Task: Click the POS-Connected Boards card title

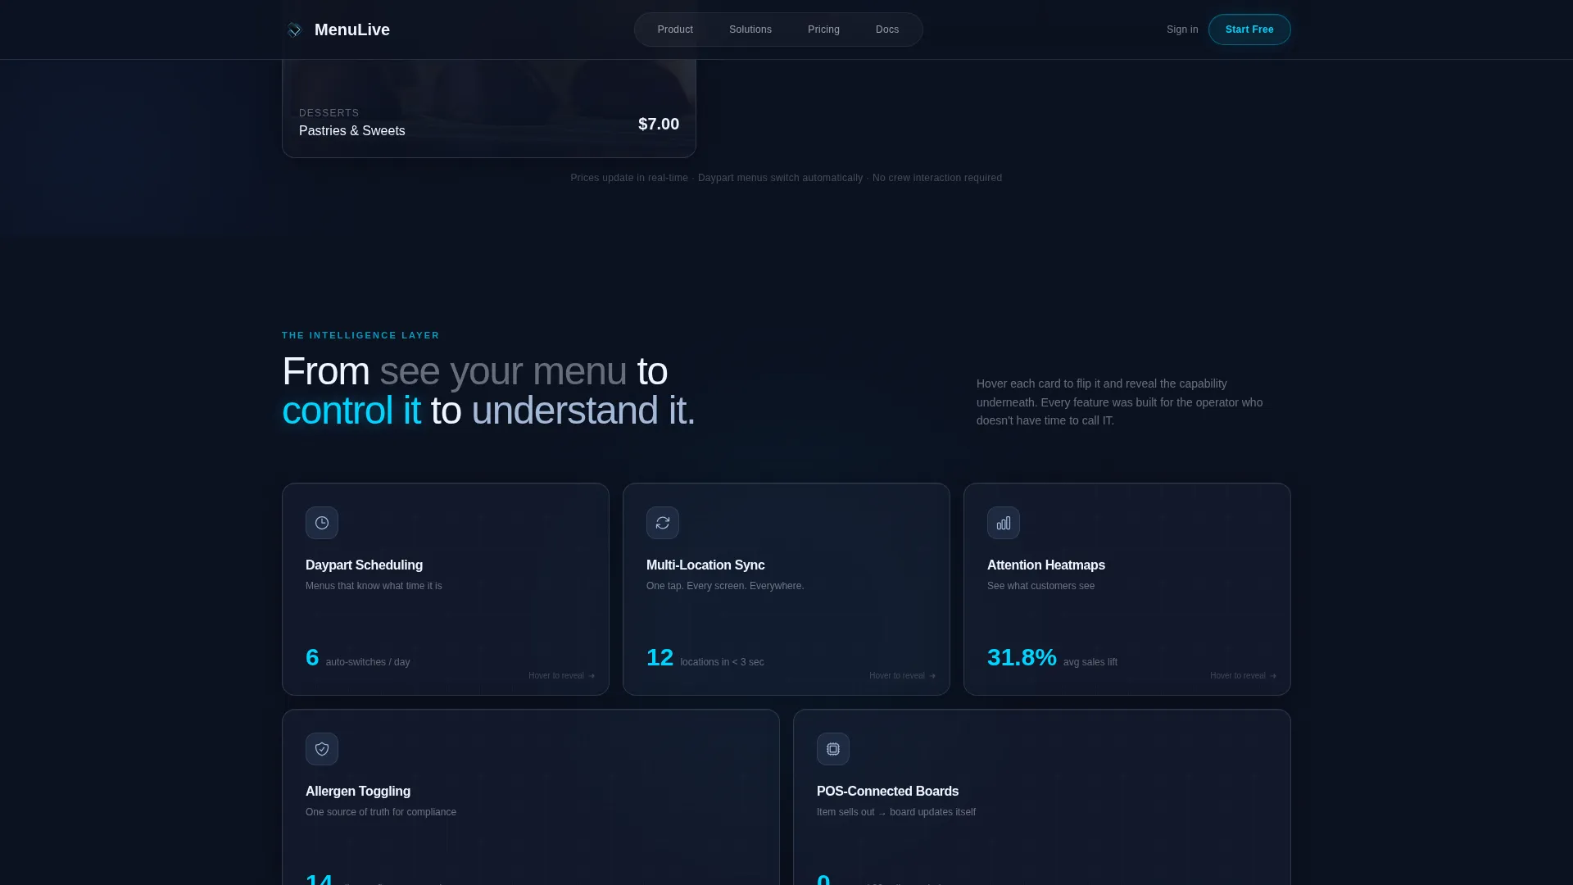Action: (x=887, y=791)
